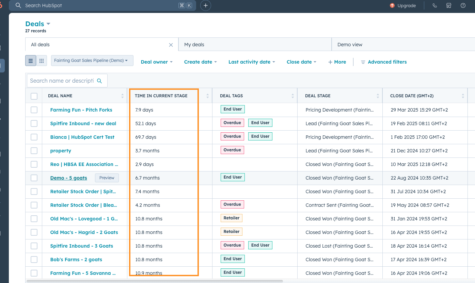Click the Search HubSpot field
This screenshot has height=283, width=475.
click(x=102, y=5)
